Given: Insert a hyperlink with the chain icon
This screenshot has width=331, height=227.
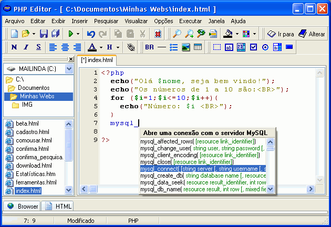Looking at the screenshot, I should (x=131, y=47).
